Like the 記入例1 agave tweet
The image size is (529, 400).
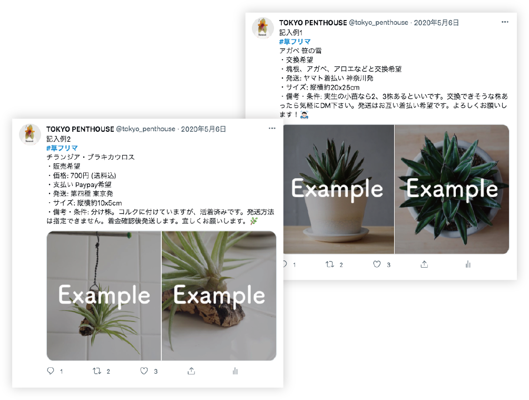tap(377, 265)
